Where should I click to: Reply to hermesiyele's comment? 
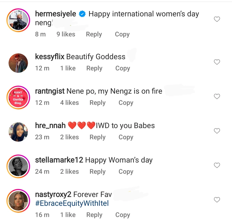pyautogui.click(x=94, y=34)
